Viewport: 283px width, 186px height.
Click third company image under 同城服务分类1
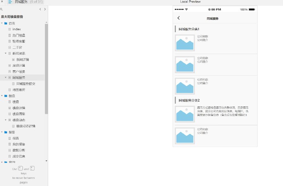point(185,86)
